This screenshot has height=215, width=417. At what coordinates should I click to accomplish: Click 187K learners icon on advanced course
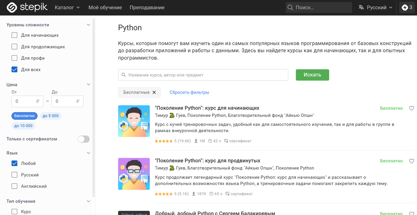pyautogui.click(x=194, y=194)
